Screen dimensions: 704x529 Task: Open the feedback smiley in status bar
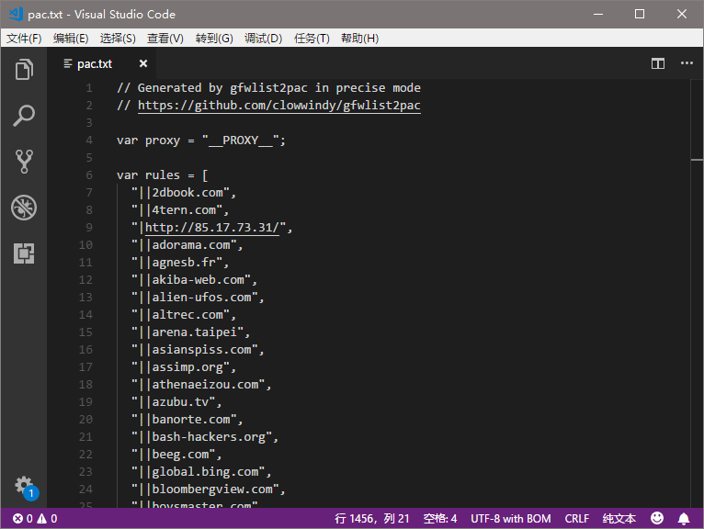(657, 518)
